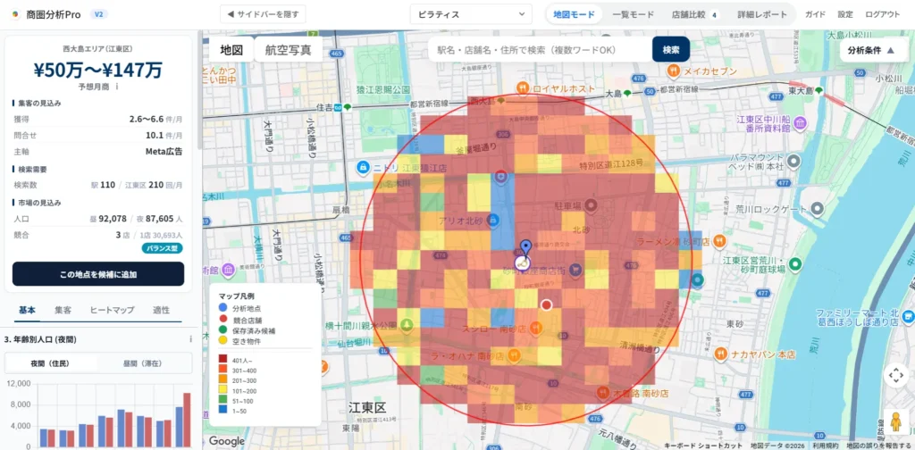Viewport: 915px width, 450px height.
Task: Select 夜間（住民） population toggle
Action: [x=50, y=363]
